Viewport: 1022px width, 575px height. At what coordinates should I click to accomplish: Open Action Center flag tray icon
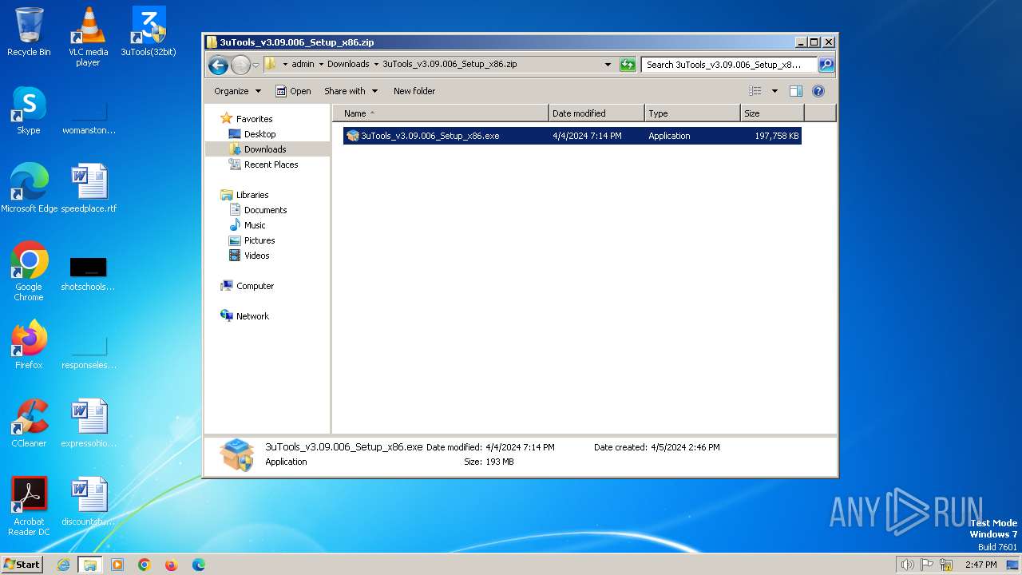click(927, 565)
